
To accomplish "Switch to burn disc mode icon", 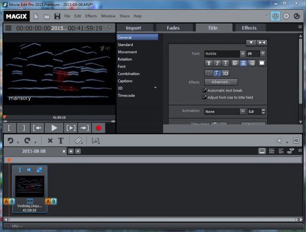I will click(286, 16).
